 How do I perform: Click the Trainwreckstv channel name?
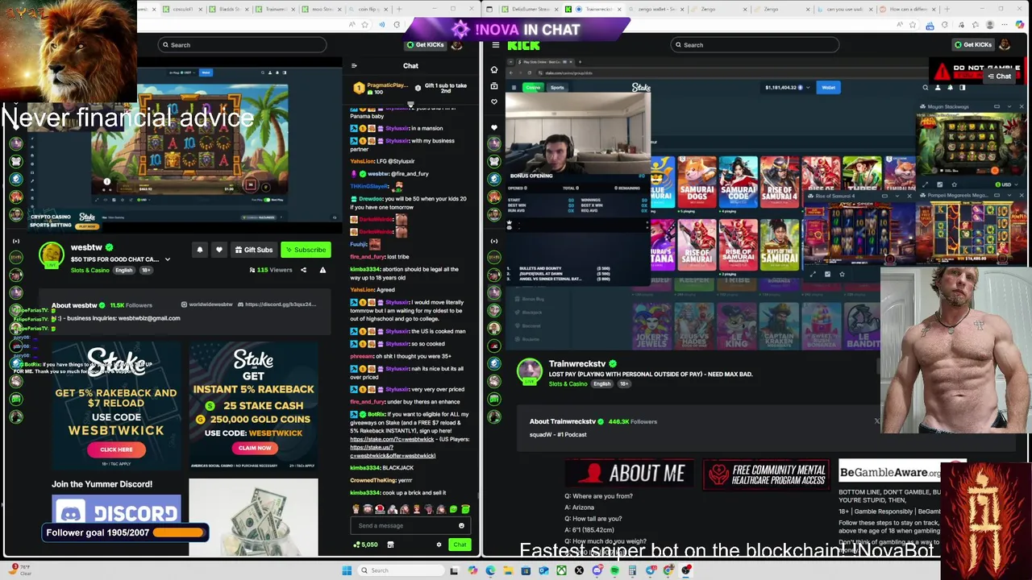point(577,364)
